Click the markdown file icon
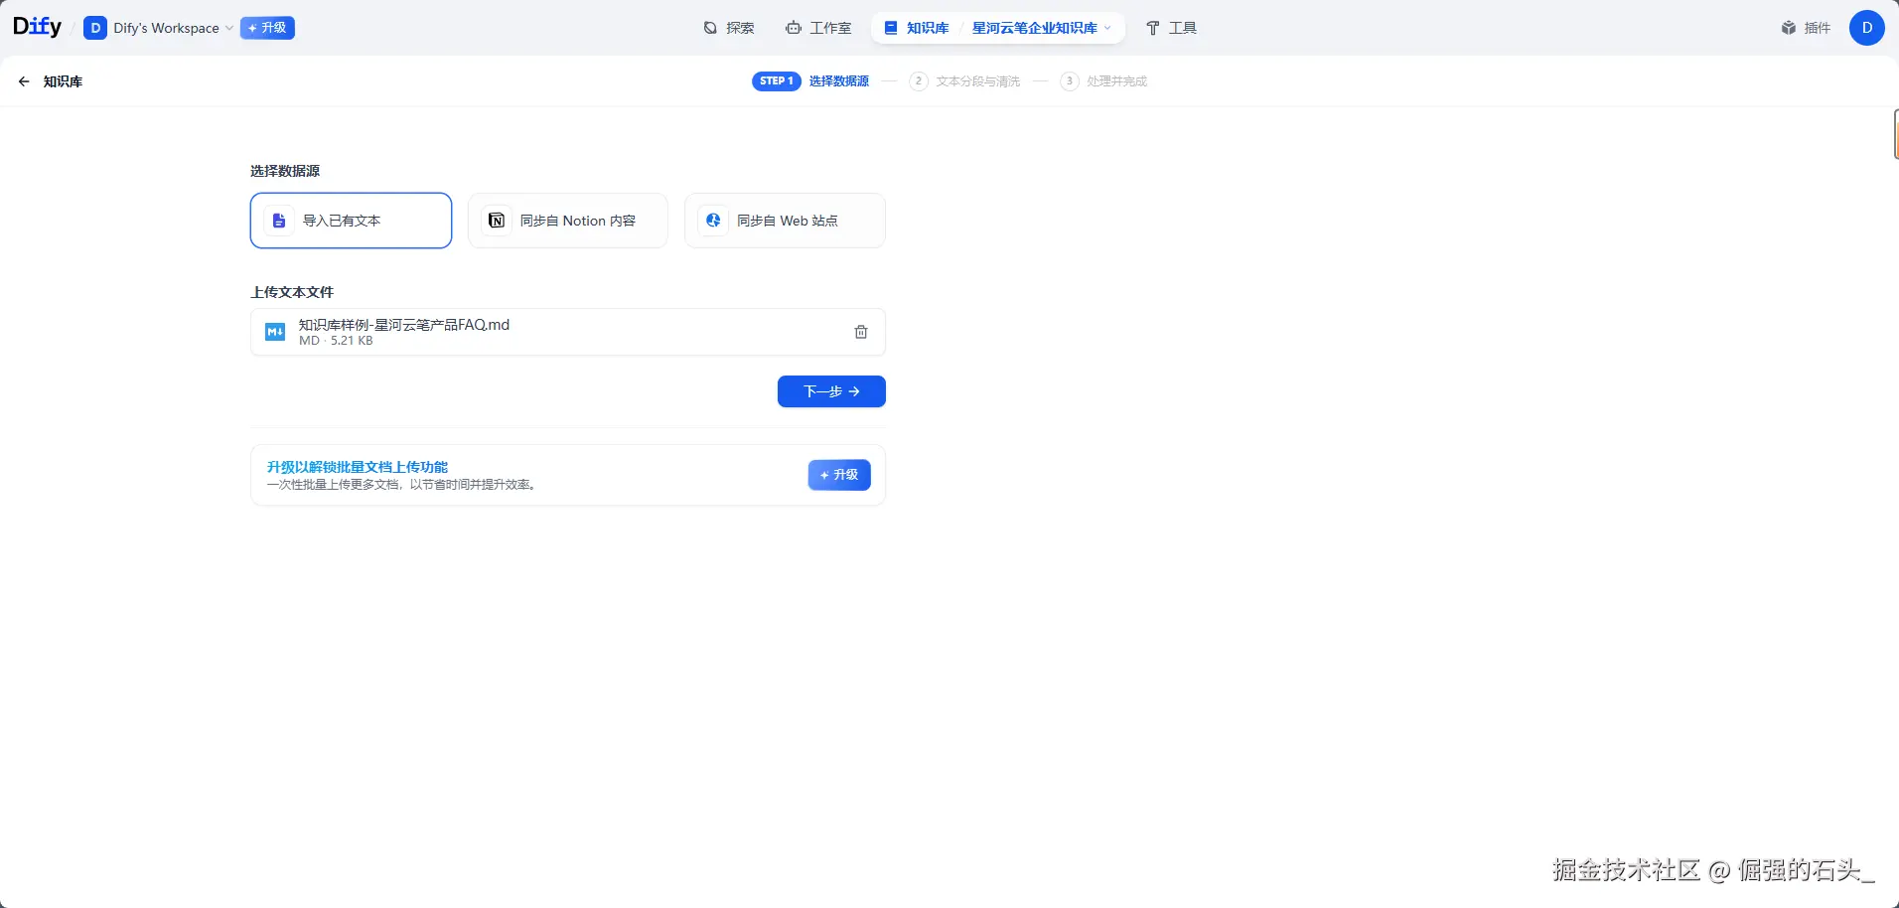 click(x=275, y=332)
